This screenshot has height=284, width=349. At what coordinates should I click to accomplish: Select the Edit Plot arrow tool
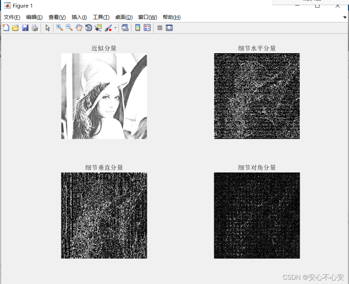(47, 28)
